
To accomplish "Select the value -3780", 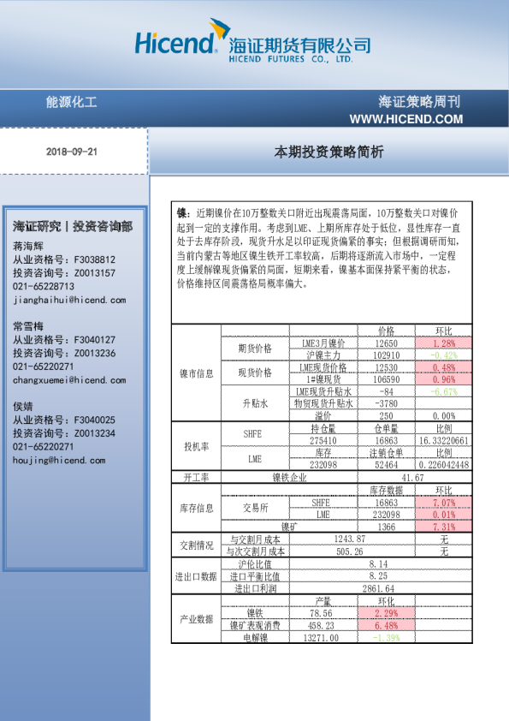I will click(x=387, y=403).
